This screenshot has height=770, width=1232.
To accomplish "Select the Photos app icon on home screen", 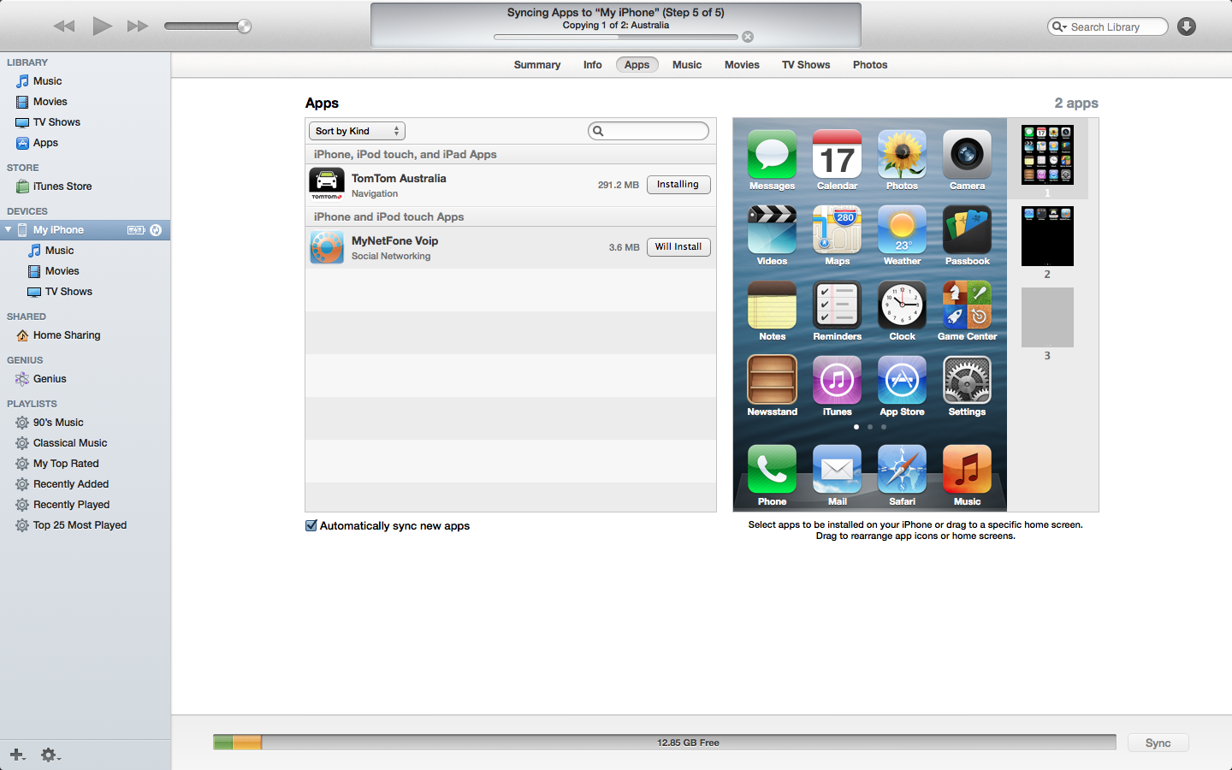I will pyautogui.click(x=902, y=155).
